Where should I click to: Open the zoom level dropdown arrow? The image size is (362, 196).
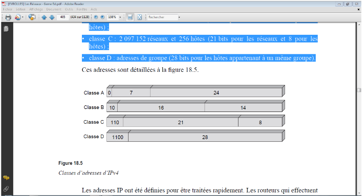pos(120,17)
